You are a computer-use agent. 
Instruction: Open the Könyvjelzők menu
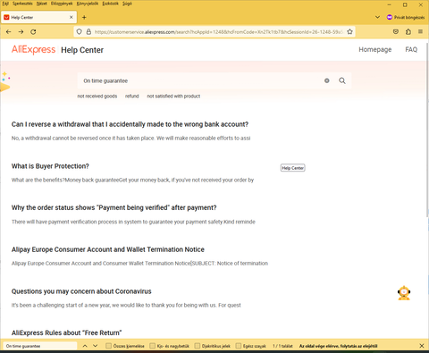(88, 4)
